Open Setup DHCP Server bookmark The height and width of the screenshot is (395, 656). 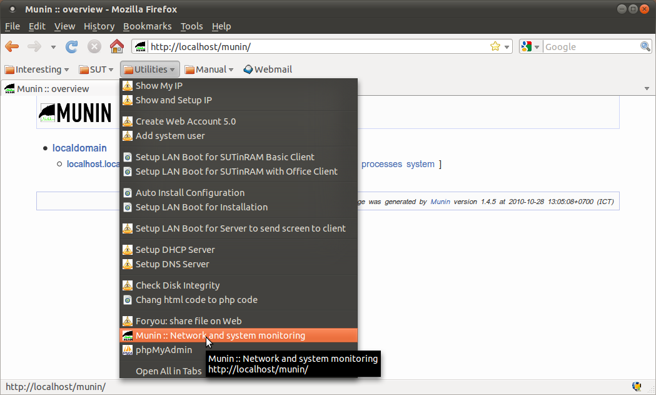point(238,250)
